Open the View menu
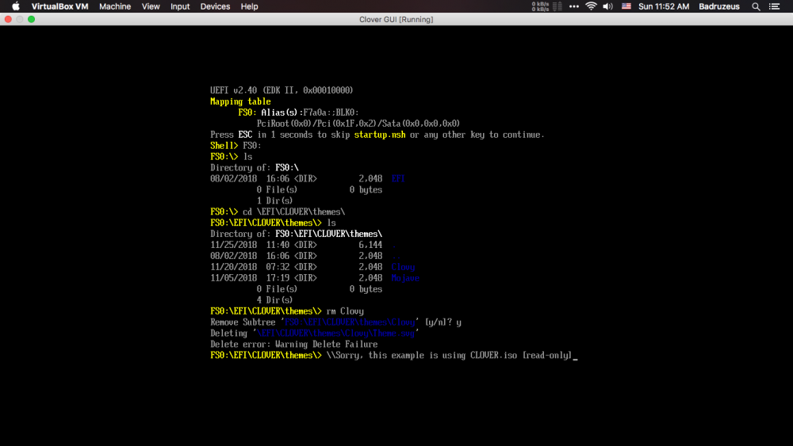 pos(150,6)
